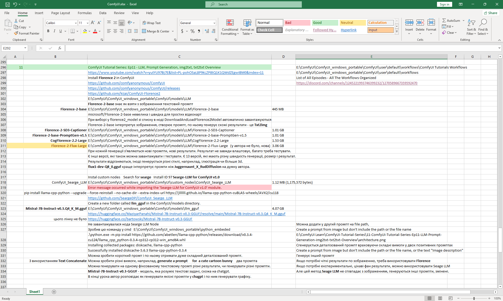Click the Merge & Center icon

[x=144, y=31]
